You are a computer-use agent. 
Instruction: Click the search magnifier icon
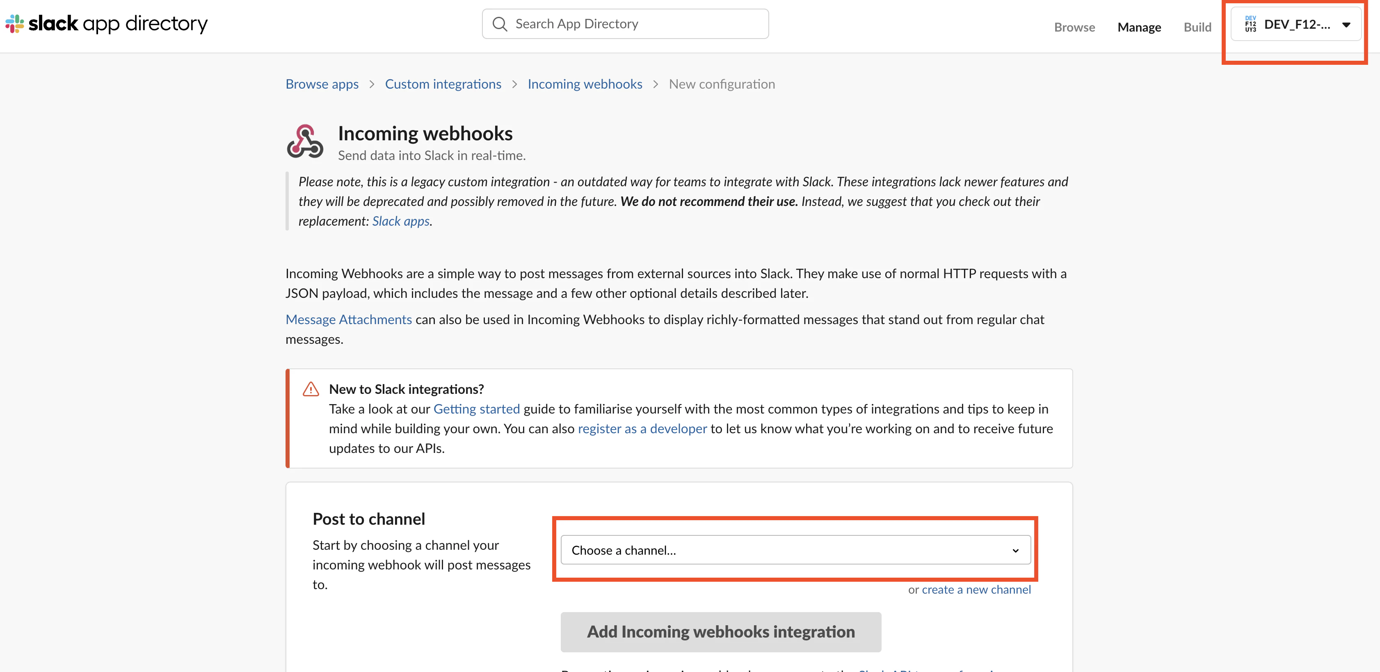(499, 24)
